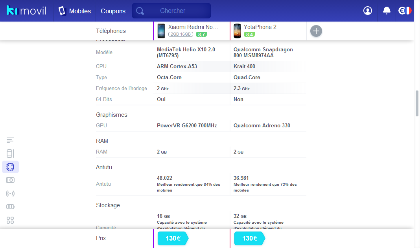Click the Stockage section heading
This screenshot has width=420, height=248.
pos(108,205)
